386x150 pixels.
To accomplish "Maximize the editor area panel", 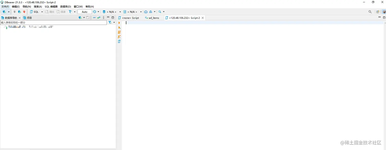I will point(384,18).
